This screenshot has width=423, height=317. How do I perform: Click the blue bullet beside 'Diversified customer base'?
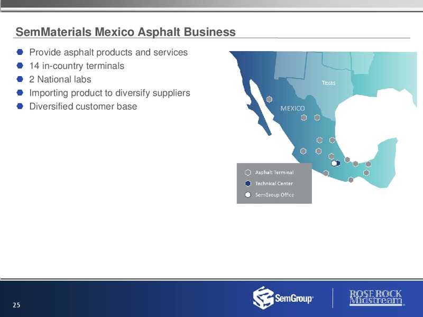[x=20, y=106]
